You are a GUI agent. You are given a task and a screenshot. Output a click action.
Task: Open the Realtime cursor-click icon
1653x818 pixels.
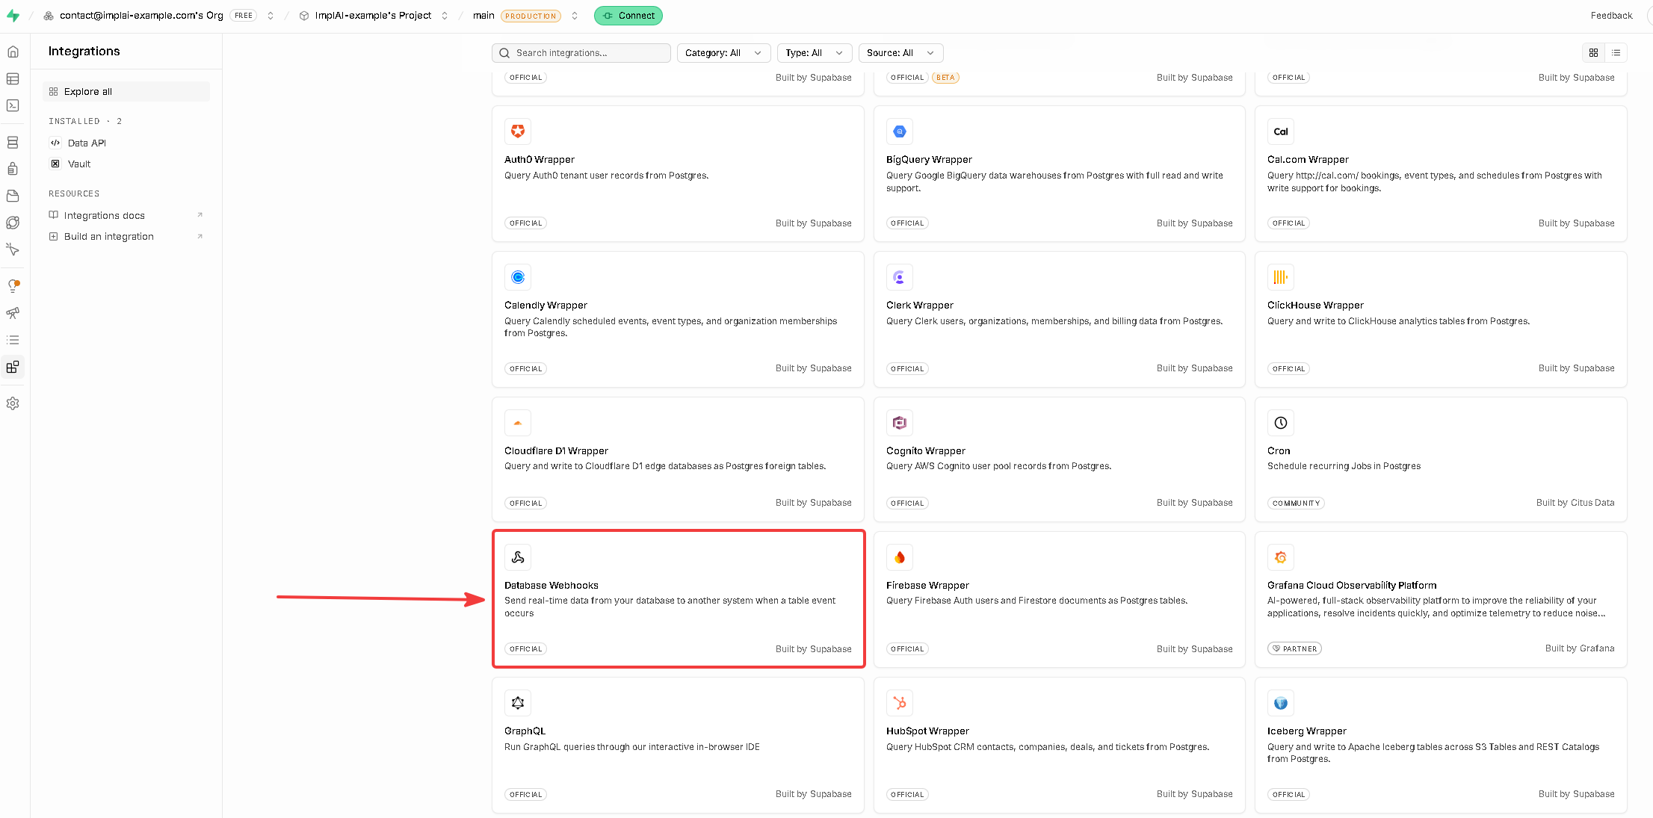13,250
